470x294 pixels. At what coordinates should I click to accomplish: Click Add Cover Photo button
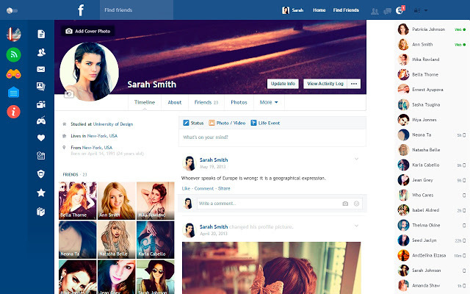pos(88,31)
